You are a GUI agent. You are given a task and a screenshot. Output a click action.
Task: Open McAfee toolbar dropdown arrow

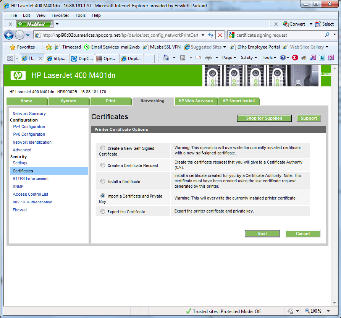pyautogui.click(x=57, y=24)
